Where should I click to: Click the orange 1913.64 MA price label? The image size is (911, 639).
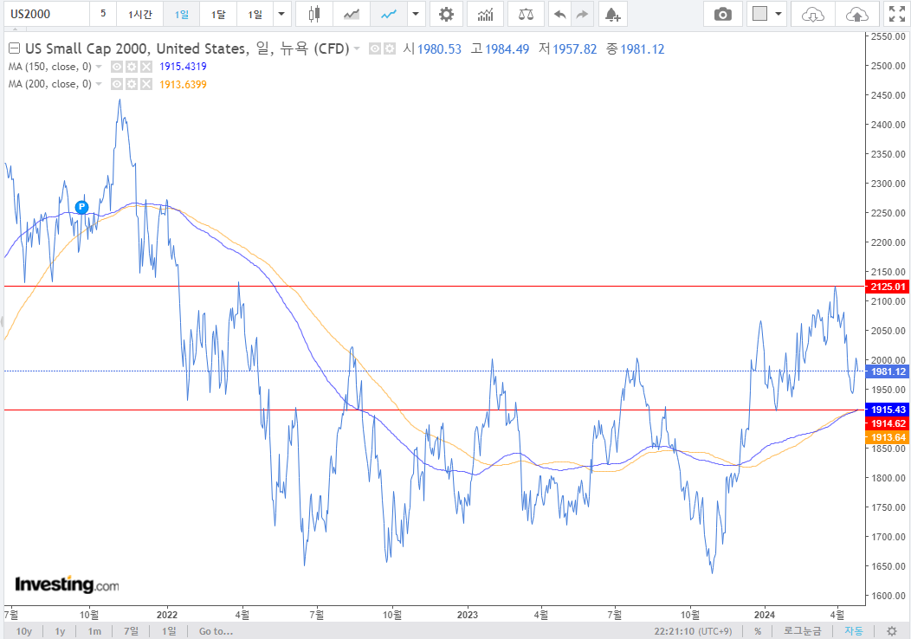pos(888,437)
